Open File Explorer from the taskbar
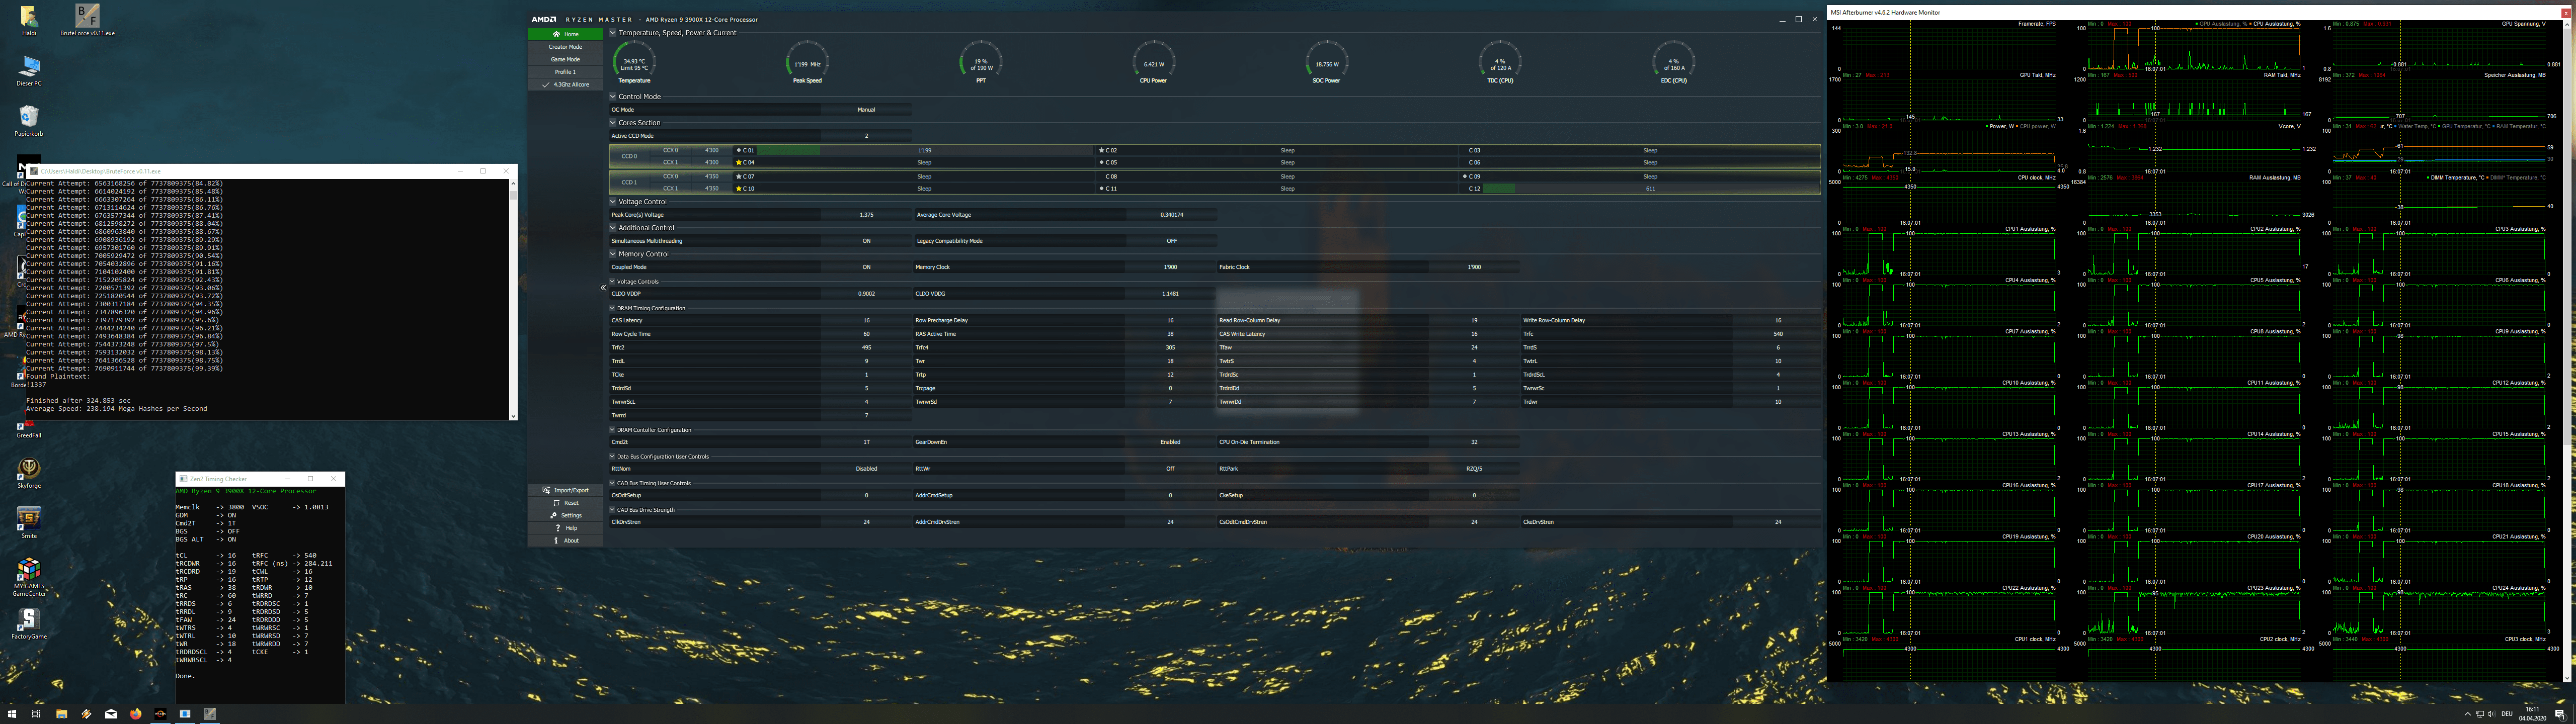Image resolution: width=2576 pixels, height=724 pixels. pyautogui.click(x=61, y=714)
